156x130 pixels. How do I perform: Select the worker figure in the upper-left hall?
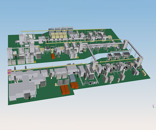[x=16, y=56]
